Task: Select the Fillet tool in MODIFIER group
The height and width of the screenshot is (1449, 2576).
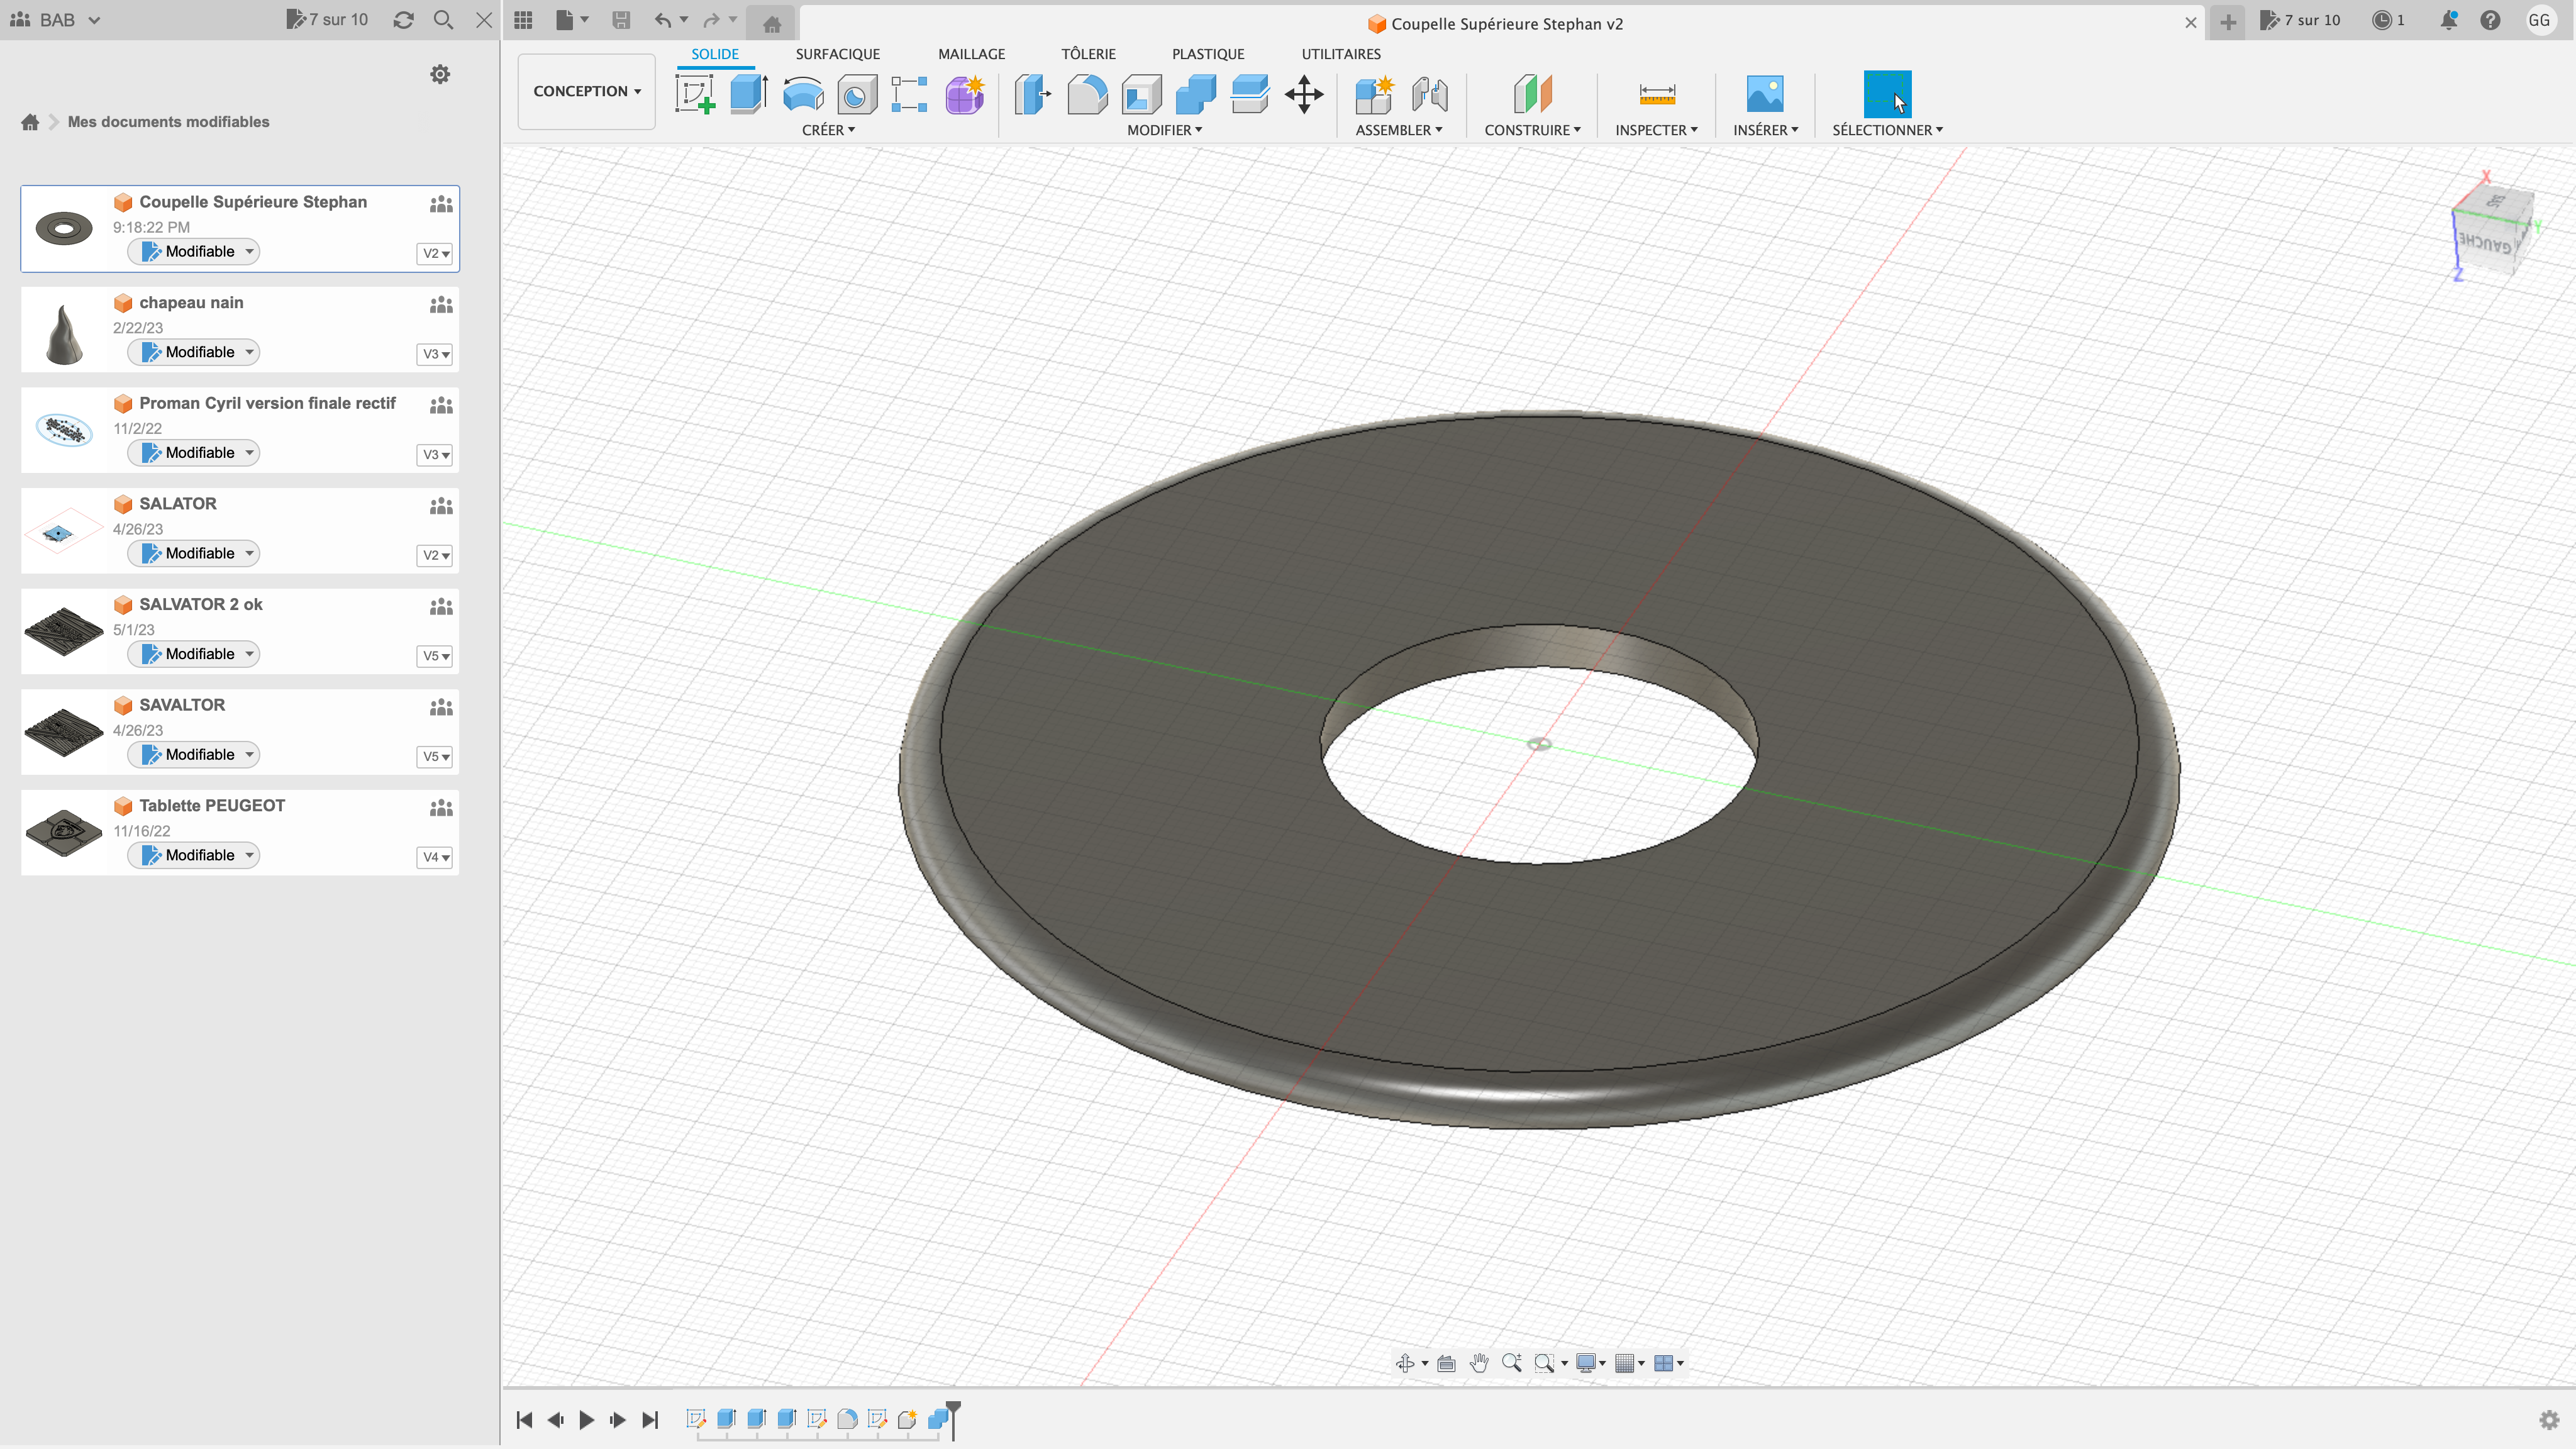Action: [1087, 94]
